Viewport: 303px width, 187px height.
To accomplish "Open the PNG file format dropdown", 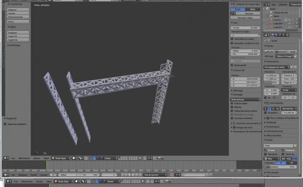I will (272, 159).
